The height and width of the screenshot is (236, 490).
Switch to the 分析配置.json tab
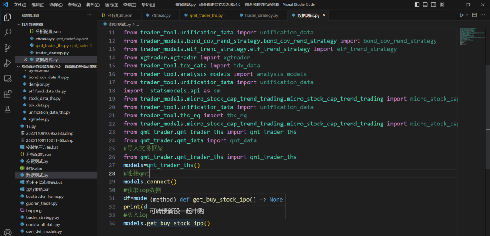click(119, 15)
